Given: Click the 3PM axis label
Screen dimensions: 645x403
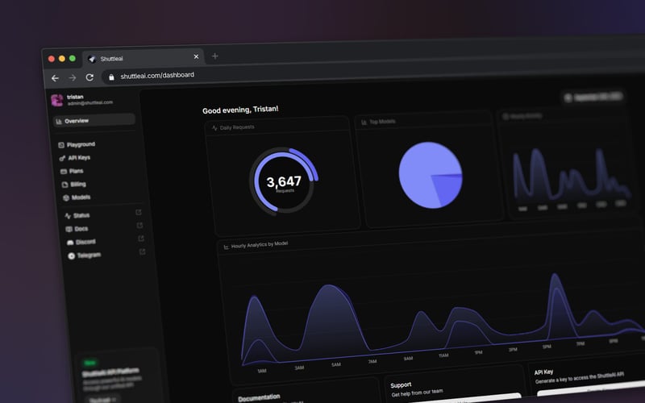Looking at the screenshot, I should pyautogui.click(x=513, y=350).
